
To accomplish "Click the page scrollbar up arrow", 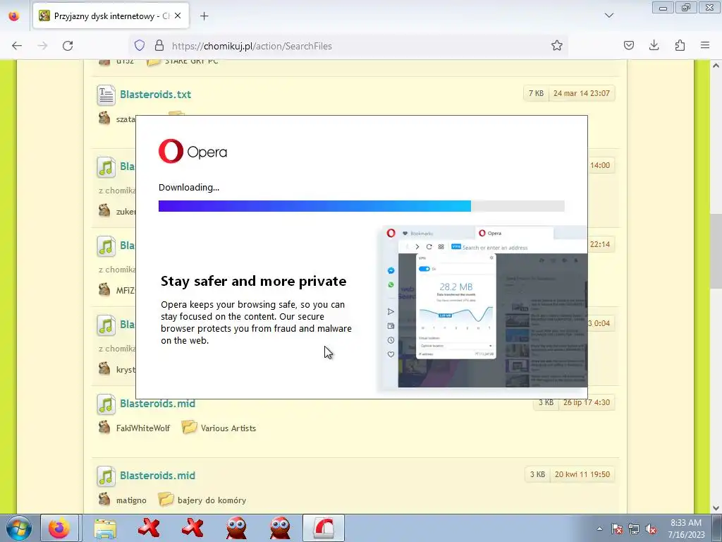I will click(716, 66).
